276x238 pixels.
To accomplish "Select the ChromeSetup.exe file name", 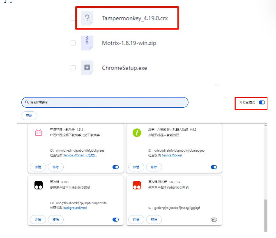I will pos(124,68).
